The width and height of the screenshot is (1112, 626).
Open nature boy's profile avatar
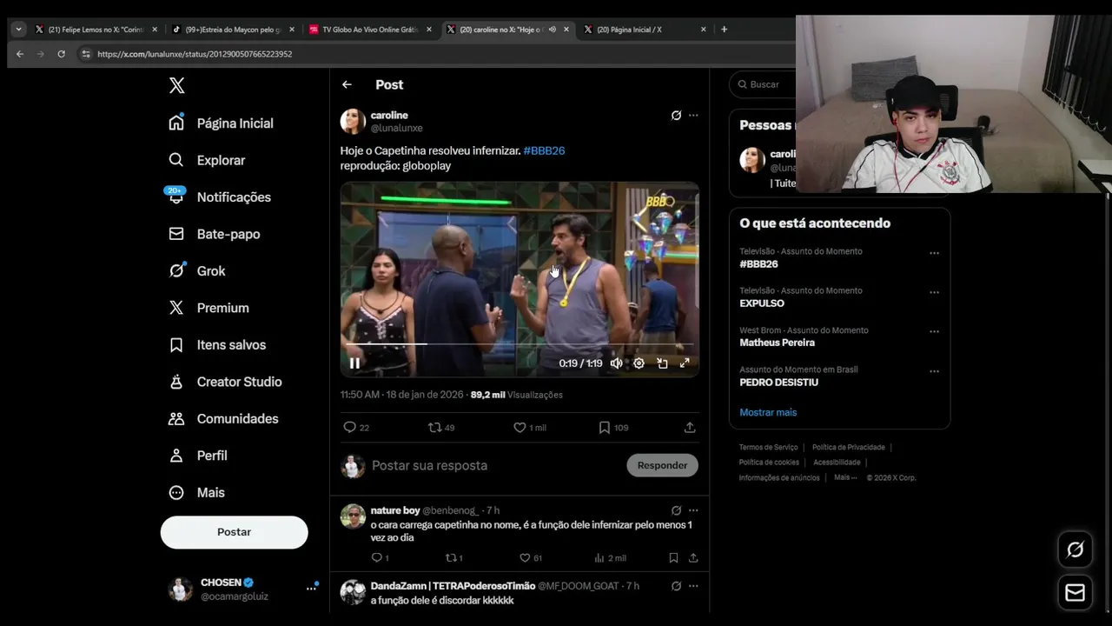pyautogui.click(x=353, y=516)
